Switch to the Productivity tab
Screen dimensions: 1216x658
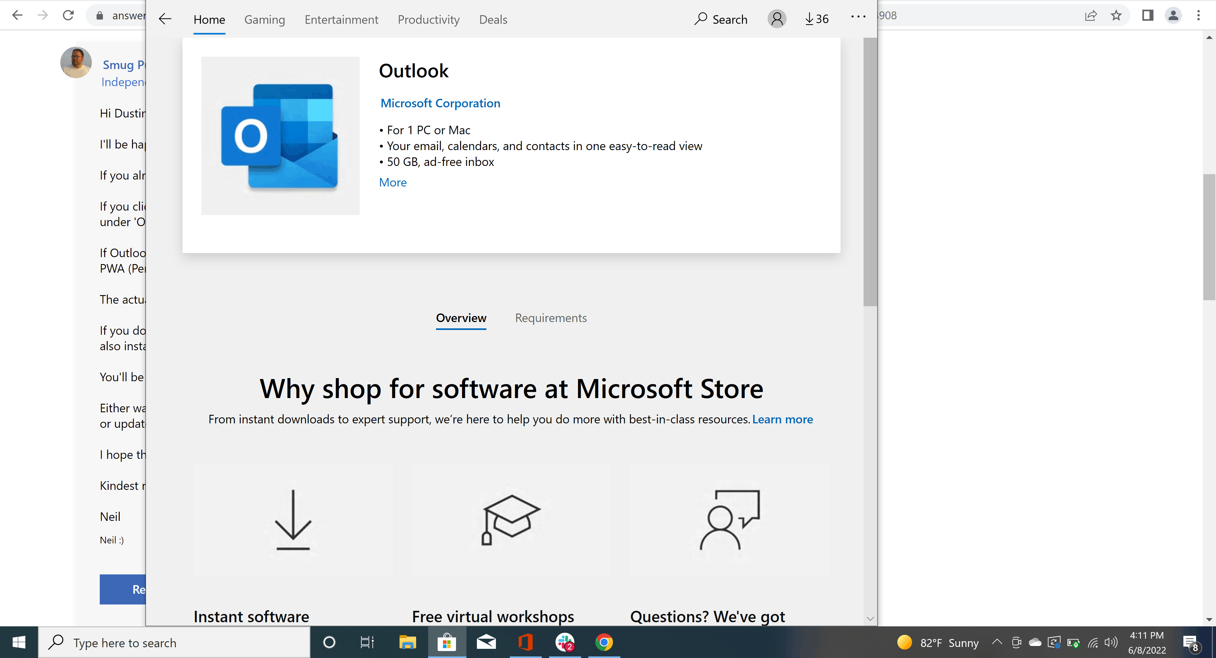429,19
